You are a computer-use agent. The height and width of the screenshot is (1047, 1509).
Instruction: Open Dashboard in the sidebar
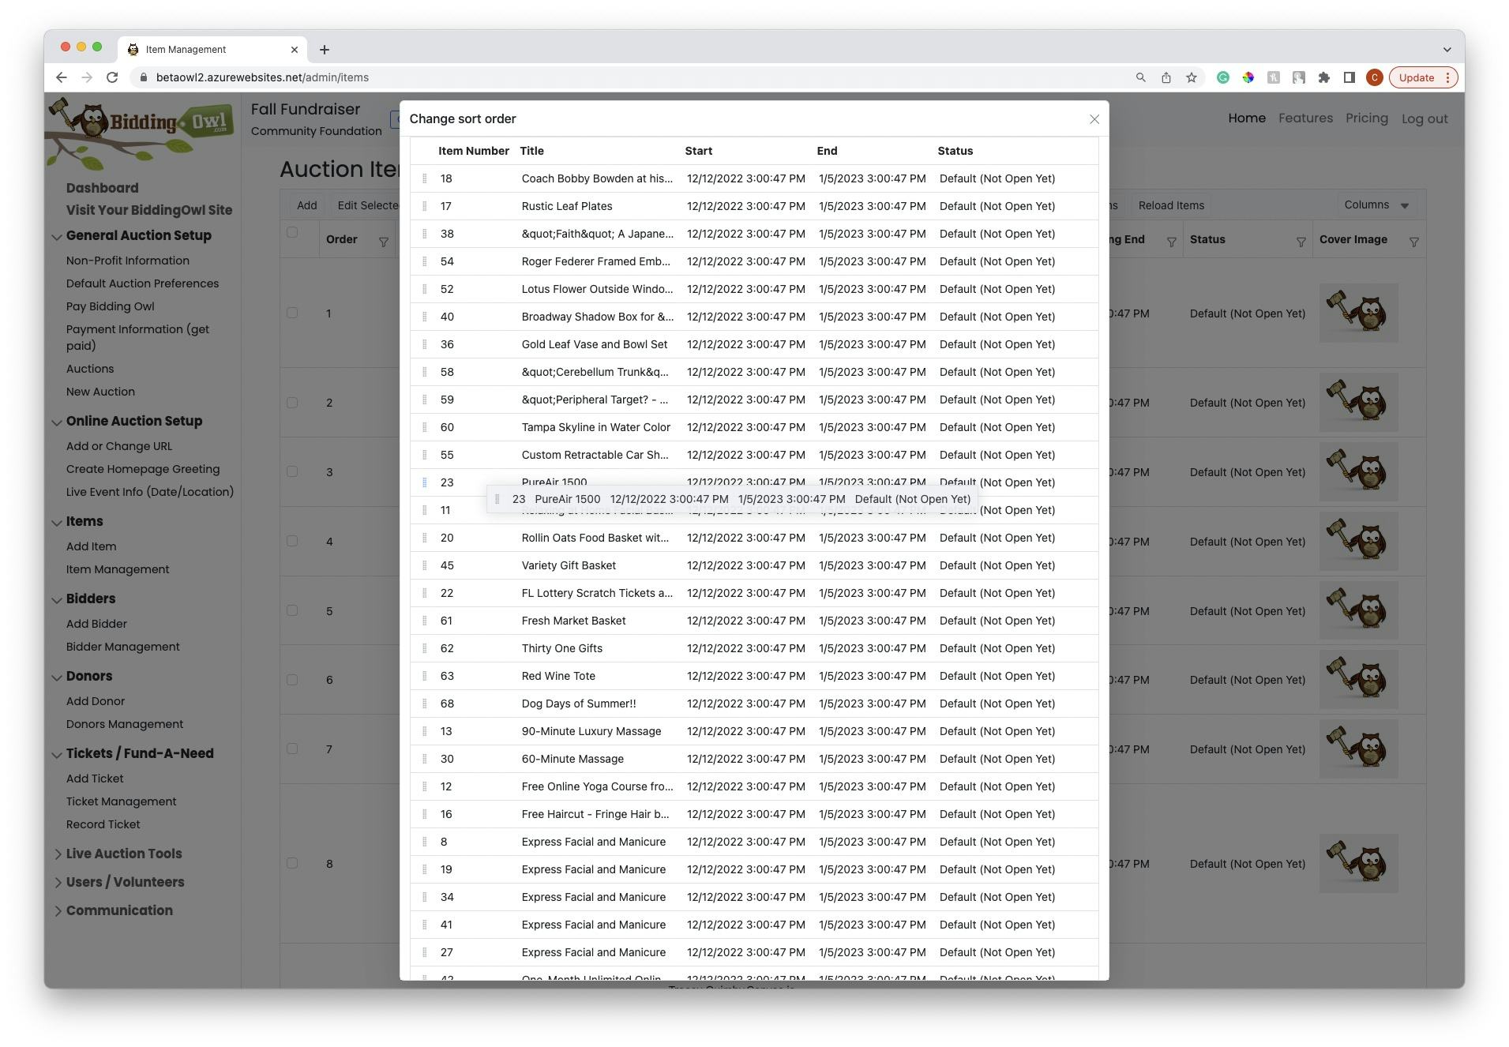coord(102,188)
